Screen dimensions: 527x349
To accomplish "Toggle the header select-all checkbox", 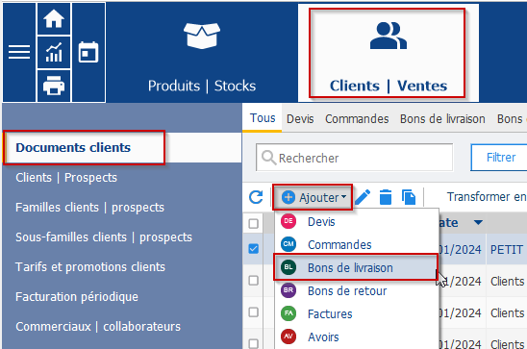I will coord(254,223).
